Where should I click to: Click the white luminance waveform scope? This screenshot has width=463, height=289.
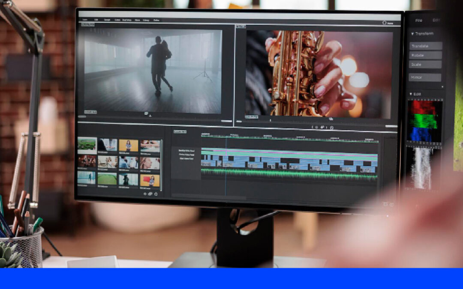421,168
